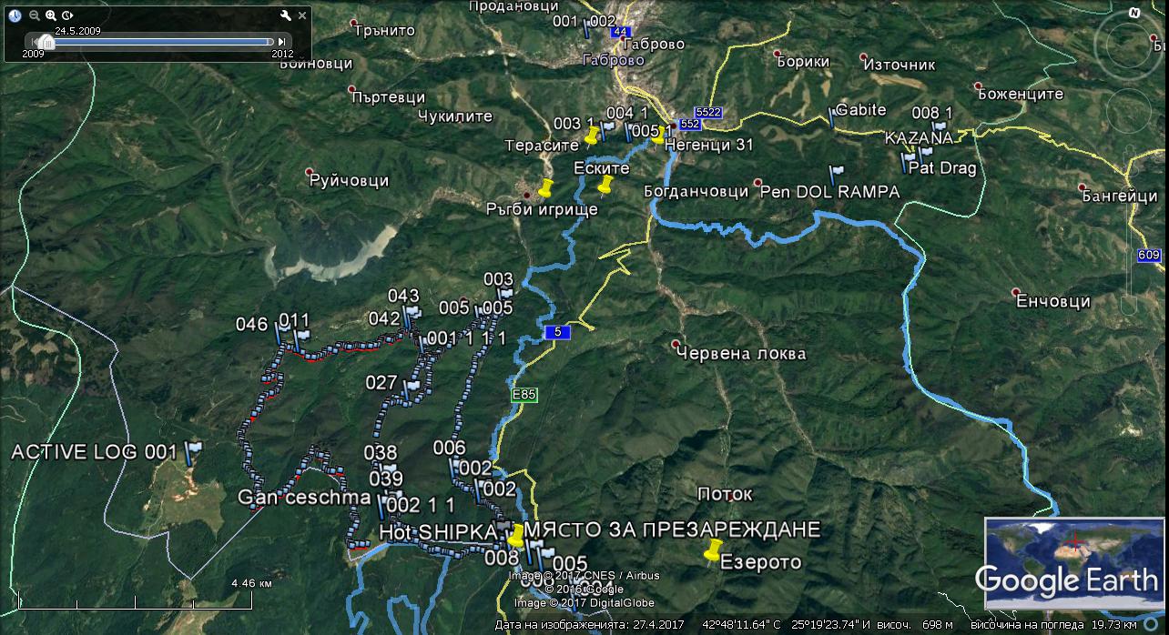
Task: Click the time animation playback icon
Action: point(68,15)
